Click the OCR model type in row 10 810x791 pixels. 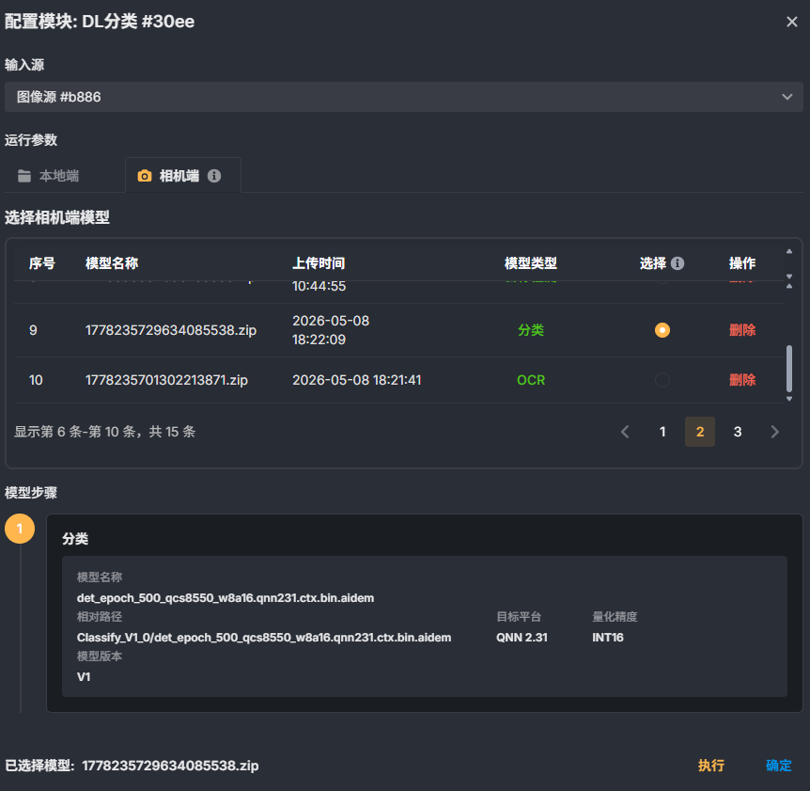(531, 380)
